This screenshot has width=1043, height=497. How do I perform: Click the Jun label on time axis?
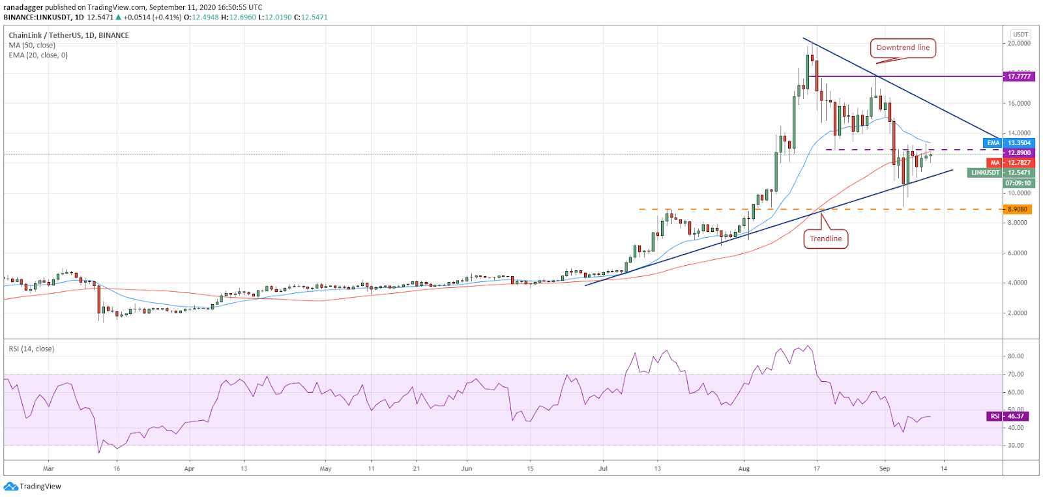pos(467,468)
